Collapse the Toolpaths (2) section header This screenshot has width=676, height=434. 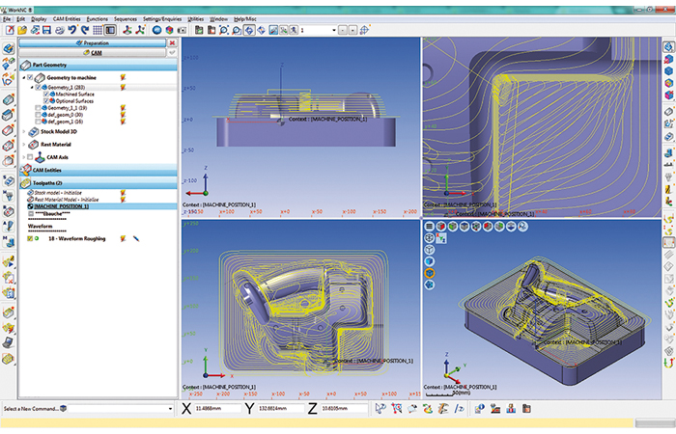pyautogui.click(x=99, y=183)
